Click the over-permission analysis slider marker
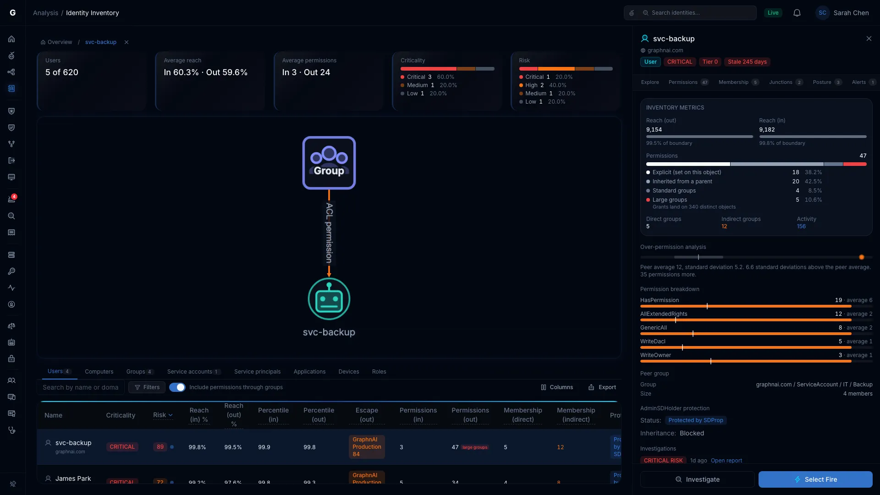Viewport: 880px width, 495px height. [862, 257]
